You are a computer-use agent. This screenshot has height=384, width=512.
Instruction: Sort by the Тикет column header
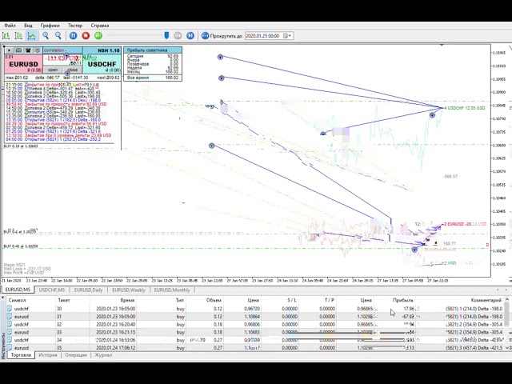[64, 300]
